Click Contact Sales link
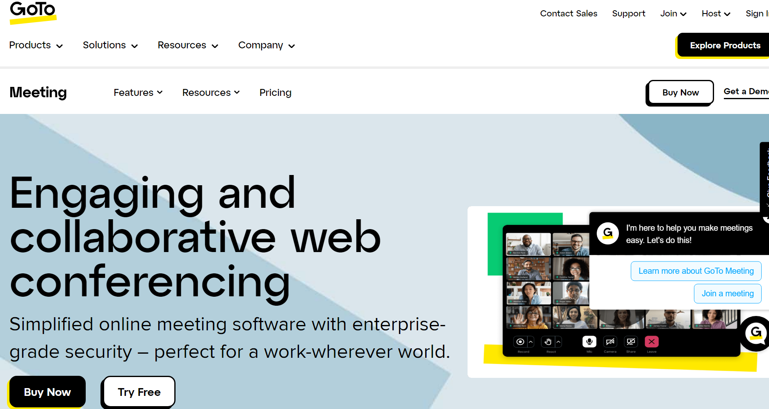Image resolution: width=769 pixels, height=409 pixels. (x=568, y=14)
